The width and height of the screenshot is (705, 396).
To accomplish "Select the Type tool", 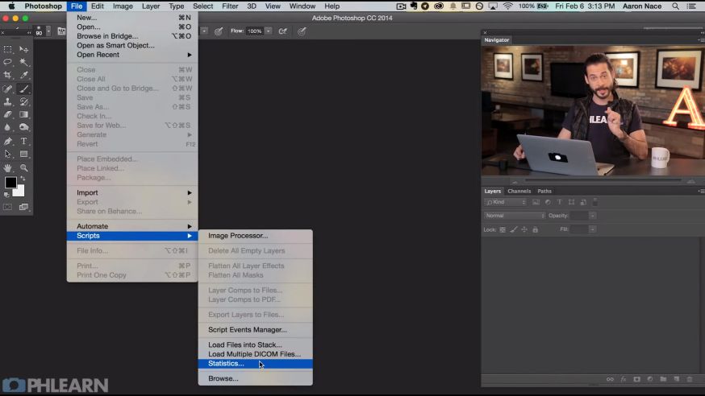I will point(24,141).
